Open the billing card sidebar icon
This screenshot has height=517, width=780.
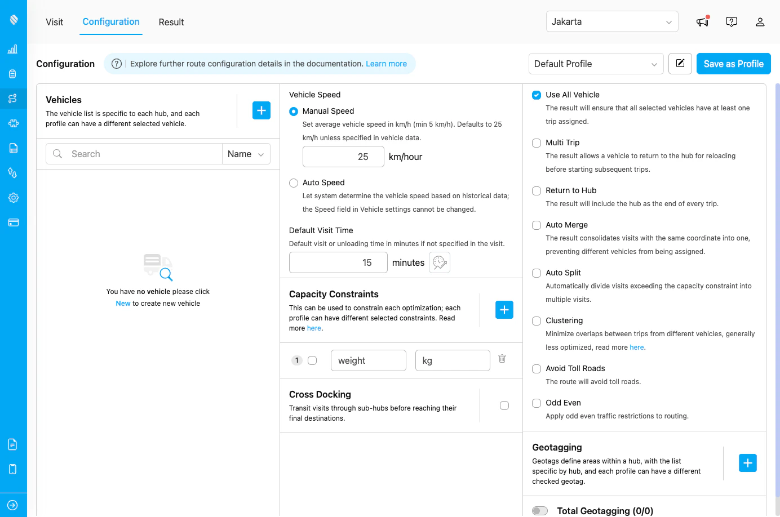(13, 222)
